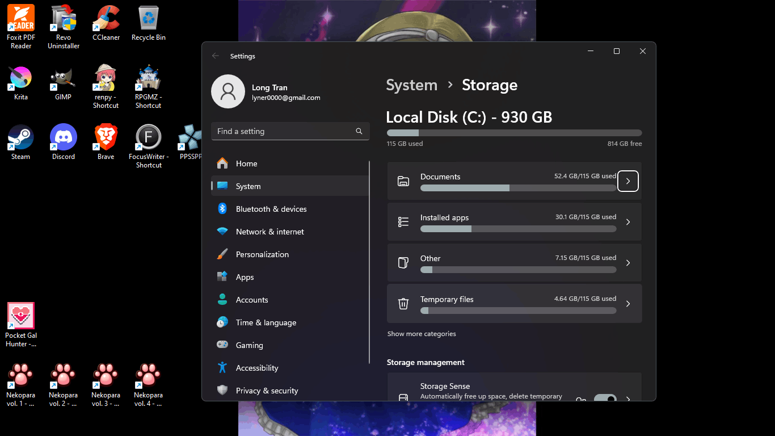Open Foxit PDF Reader desktop shortcut
The width and height of the screenshot is (775, 436).
click(21, 27)
